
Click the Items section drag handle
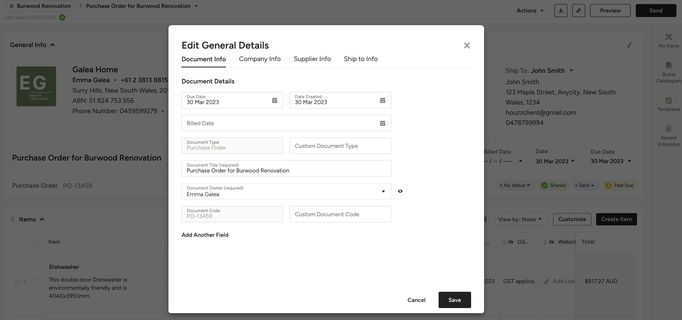pos(12,219)
